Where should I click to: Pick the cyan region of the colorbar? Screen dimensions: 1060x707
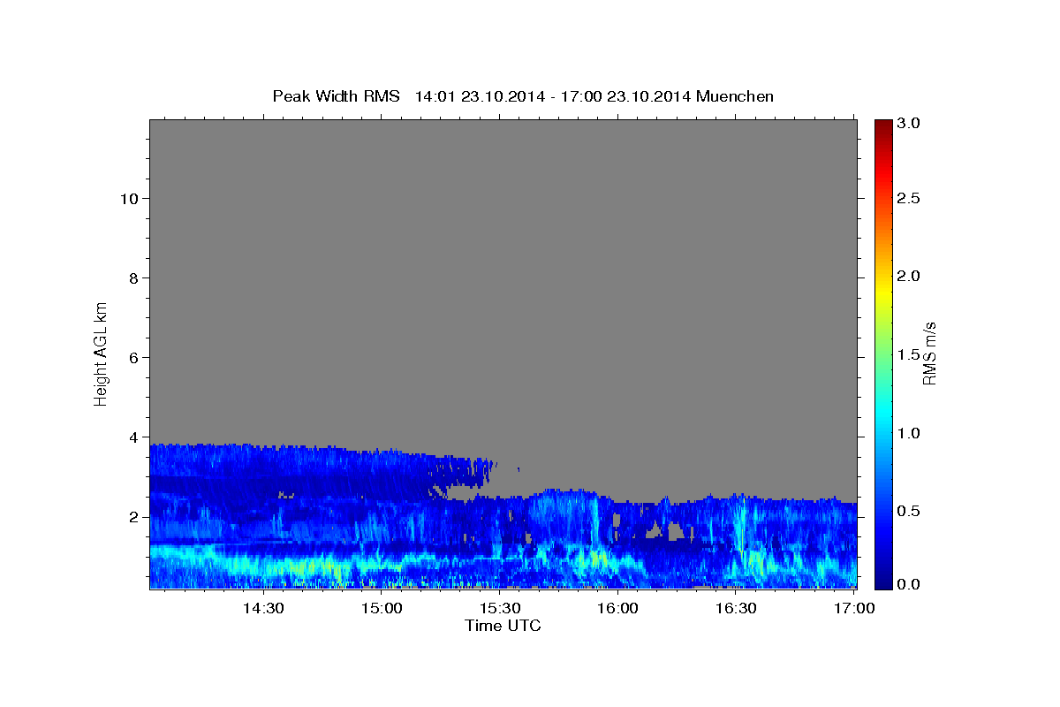(883, 415)
